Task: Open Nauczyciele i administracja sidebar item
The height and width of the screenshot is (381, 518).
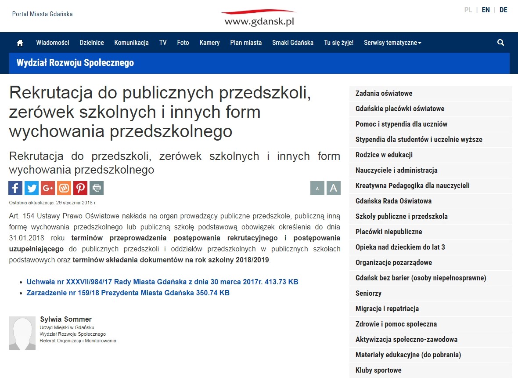Action: tap(431, 171)
